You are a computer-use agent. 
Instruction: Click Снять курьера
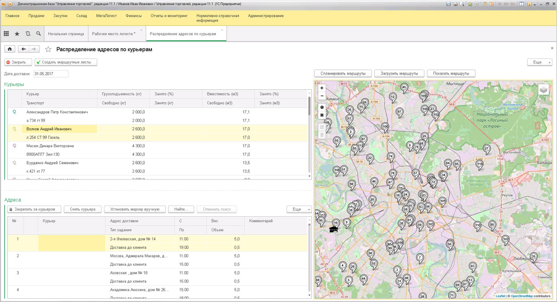(82, 209)
